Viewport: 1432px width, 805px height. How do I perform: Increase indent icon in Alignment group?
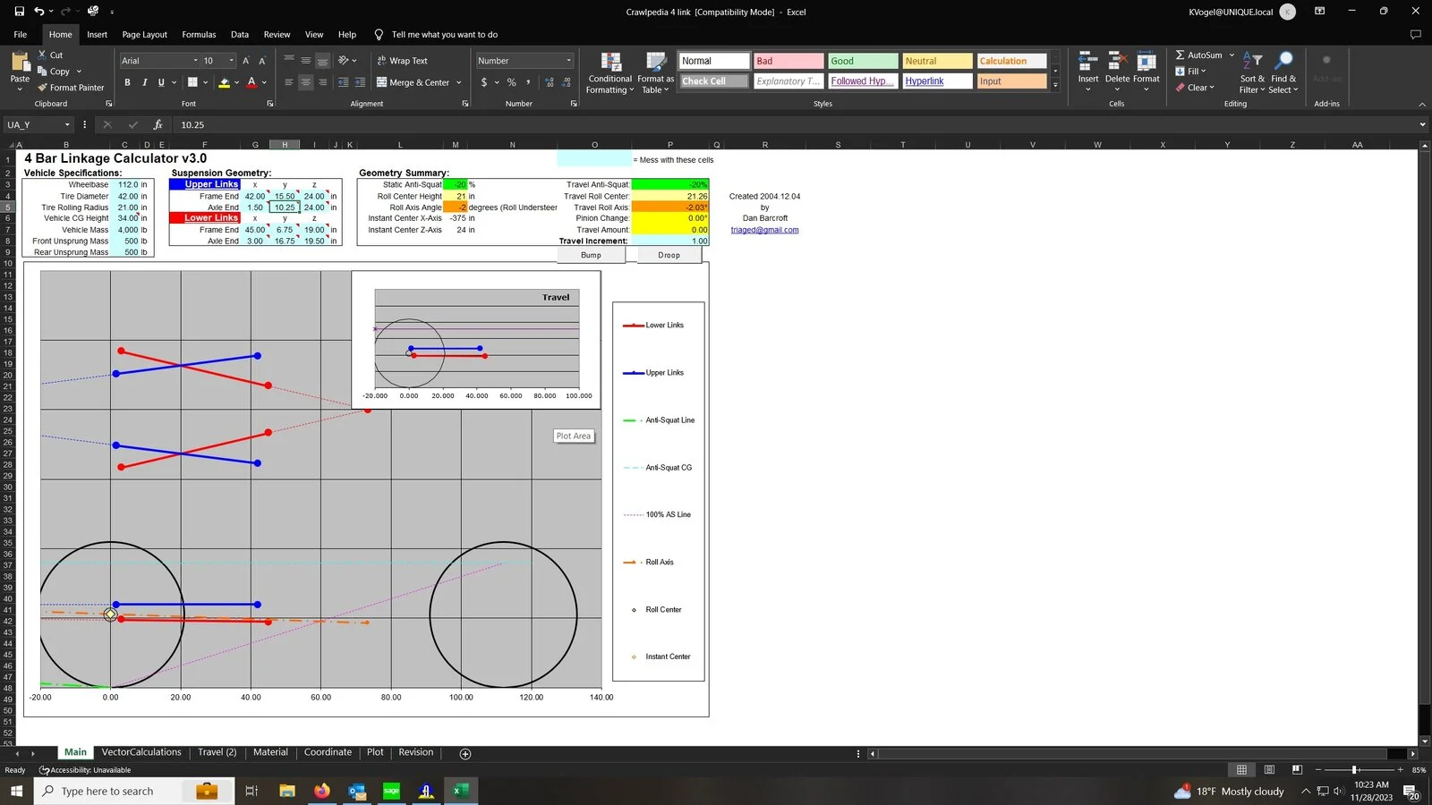(360, 82)
